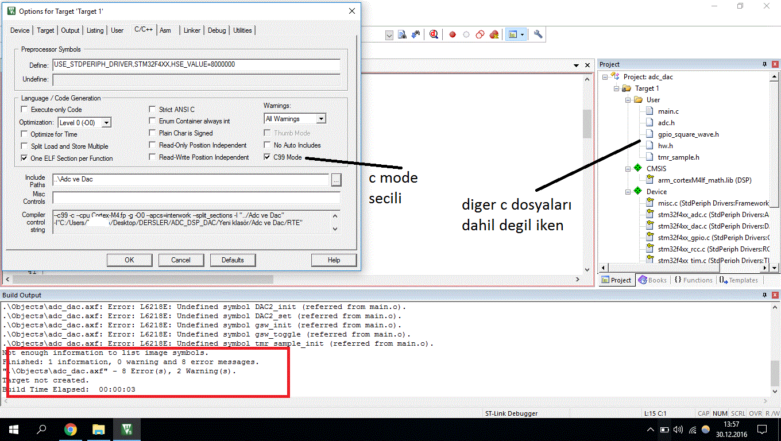
Task: Open the Optimization level dropdown
Action: click(x=106, y=122)
